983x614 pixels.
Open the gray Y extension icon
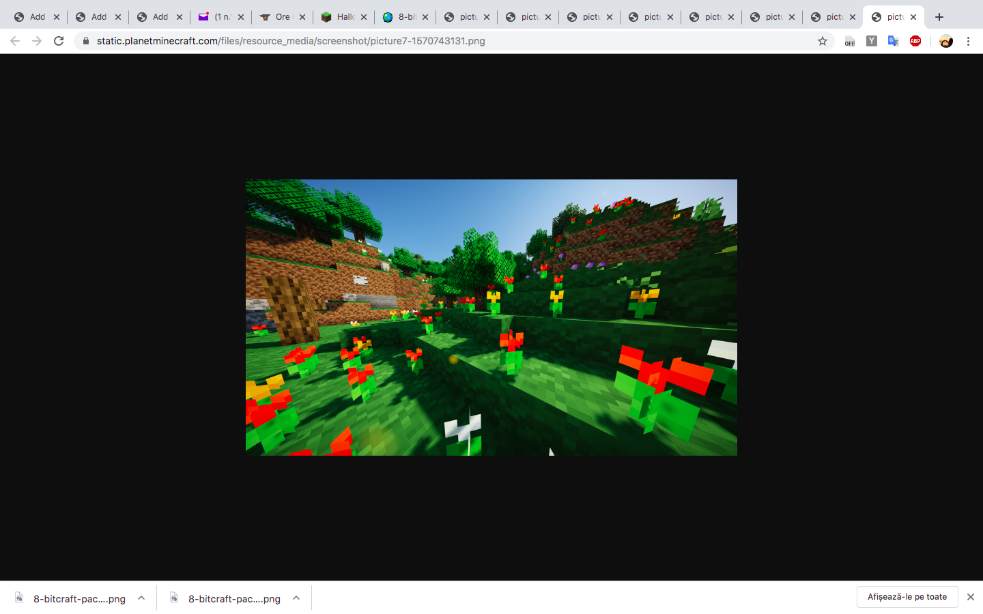(872, 41)
